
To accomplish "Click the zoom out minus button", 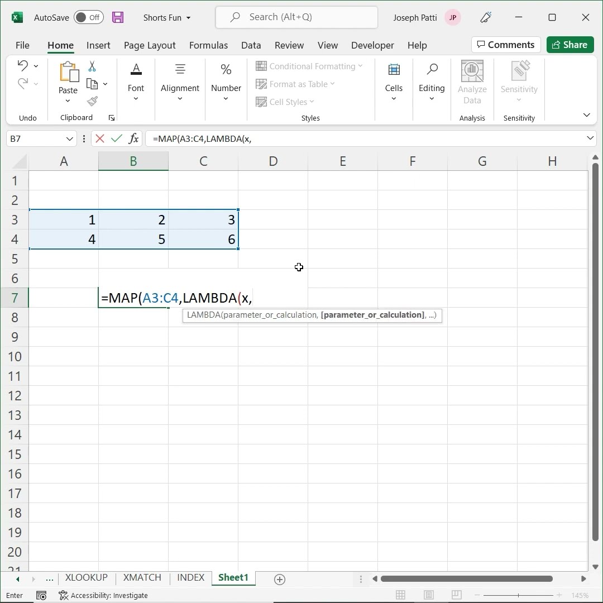I will (477, 595).
